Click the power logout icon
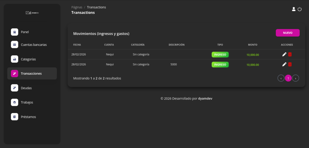 300,9
